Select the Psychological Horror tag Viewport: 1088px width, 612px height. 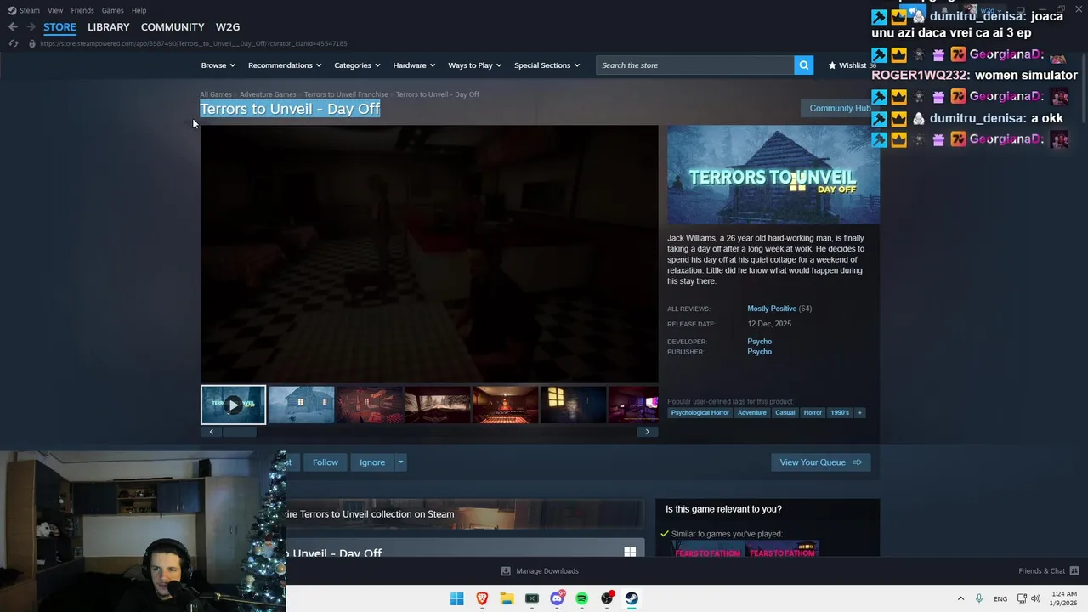700,413
